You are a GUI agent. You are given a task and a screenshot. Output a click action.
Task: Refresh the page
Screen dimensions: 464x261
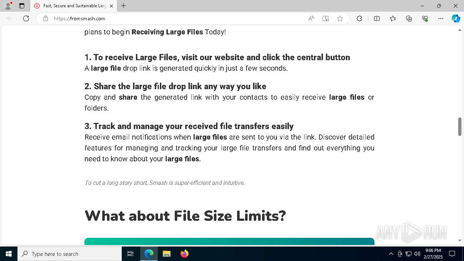click(x=26, y=18)
